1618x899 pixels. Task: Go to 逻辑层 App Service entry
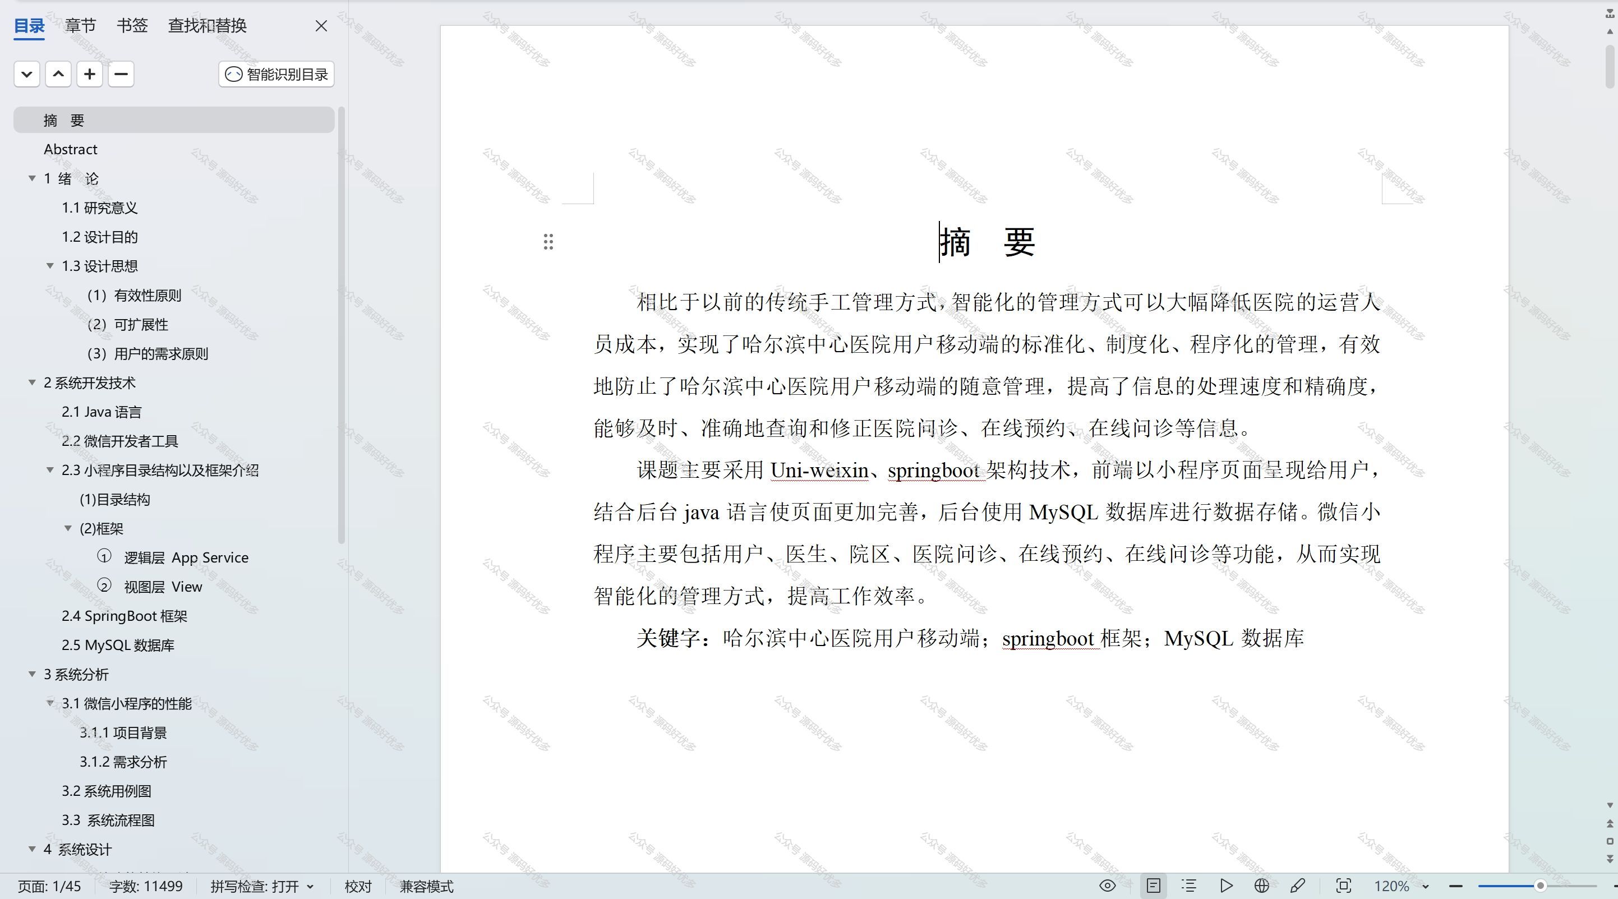(173, 558)
